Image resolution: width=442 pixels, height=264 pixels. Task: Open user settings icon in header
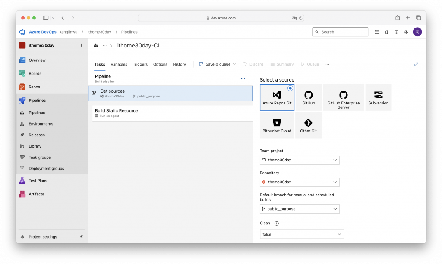tap(406, 32)
